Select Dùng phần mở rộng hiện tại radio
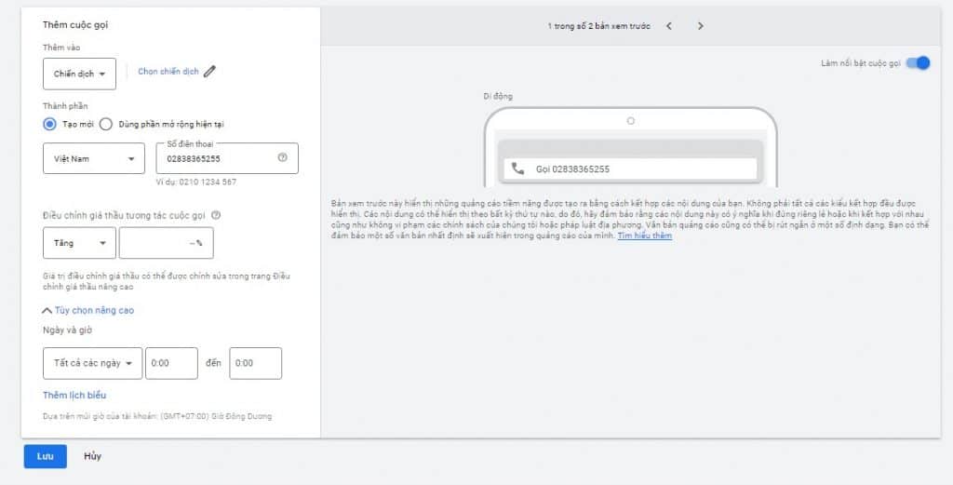The height and width of the screenshot is (485, 953). (106, 124)
